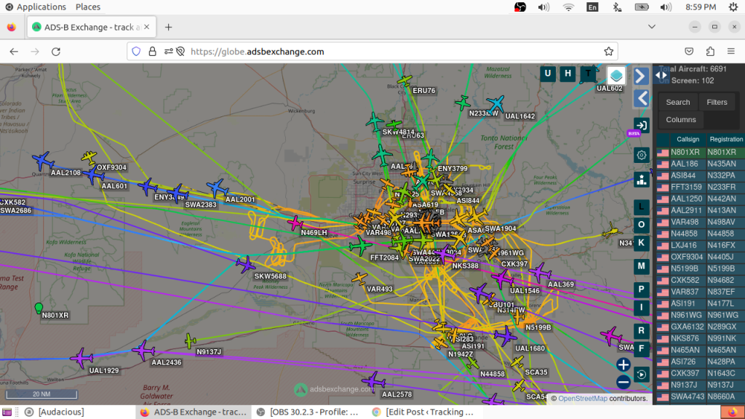745x419 pixels.
Task: Zoom out with the minus button
Action: click(x=624, y=382)
